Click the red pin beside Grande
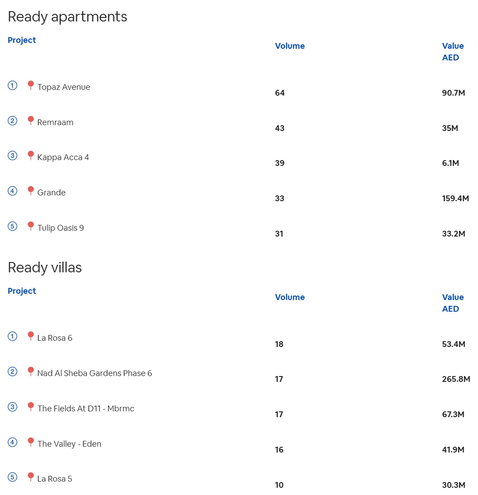This screenshot has width=478, height=495. (30, 190)
